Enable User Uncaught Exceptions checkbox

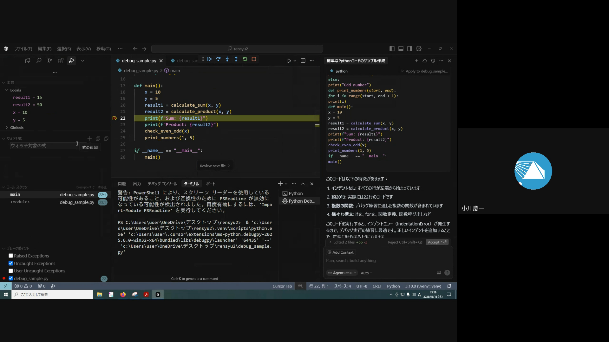click(11, 271)
